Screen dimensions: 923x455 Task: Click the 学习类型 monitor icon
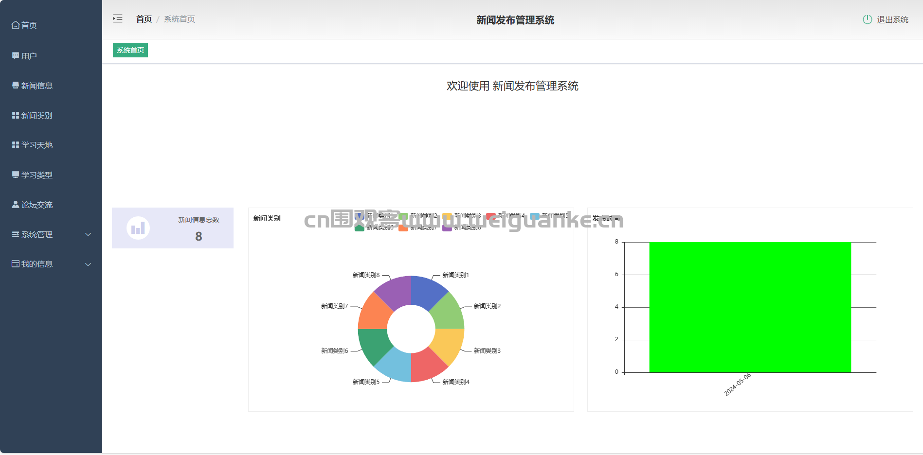[16, 175]
